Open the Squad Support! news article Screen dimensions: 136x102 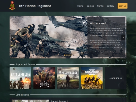[x=59, y=101]
